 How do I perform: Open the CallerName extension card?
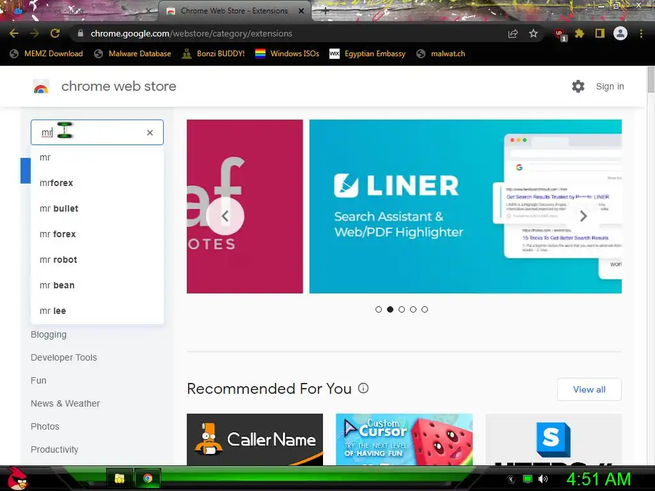[x=255, y=439]
